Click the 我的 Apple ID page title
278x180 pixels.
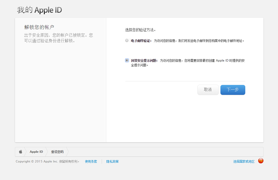tap(39, 10)
